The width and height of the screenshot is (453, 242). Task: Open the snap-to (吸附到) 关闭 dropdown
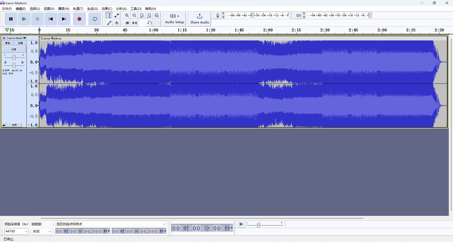[41, 231]
